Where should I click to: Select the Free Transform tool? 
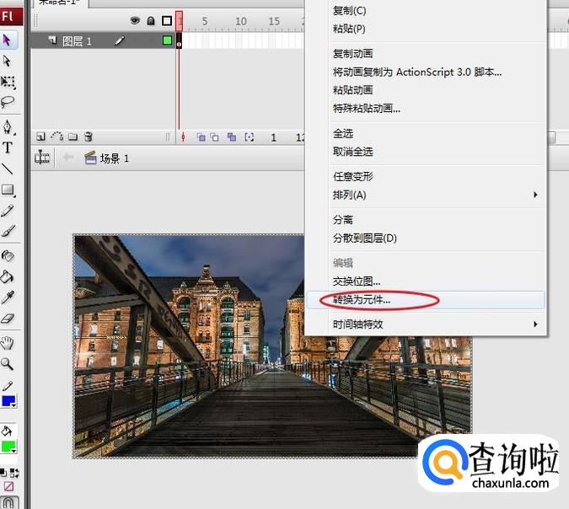(x=8, y=82)
